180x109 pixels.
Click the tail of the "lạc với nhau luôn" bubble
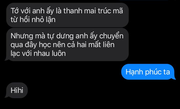click(x=6, y=59)
